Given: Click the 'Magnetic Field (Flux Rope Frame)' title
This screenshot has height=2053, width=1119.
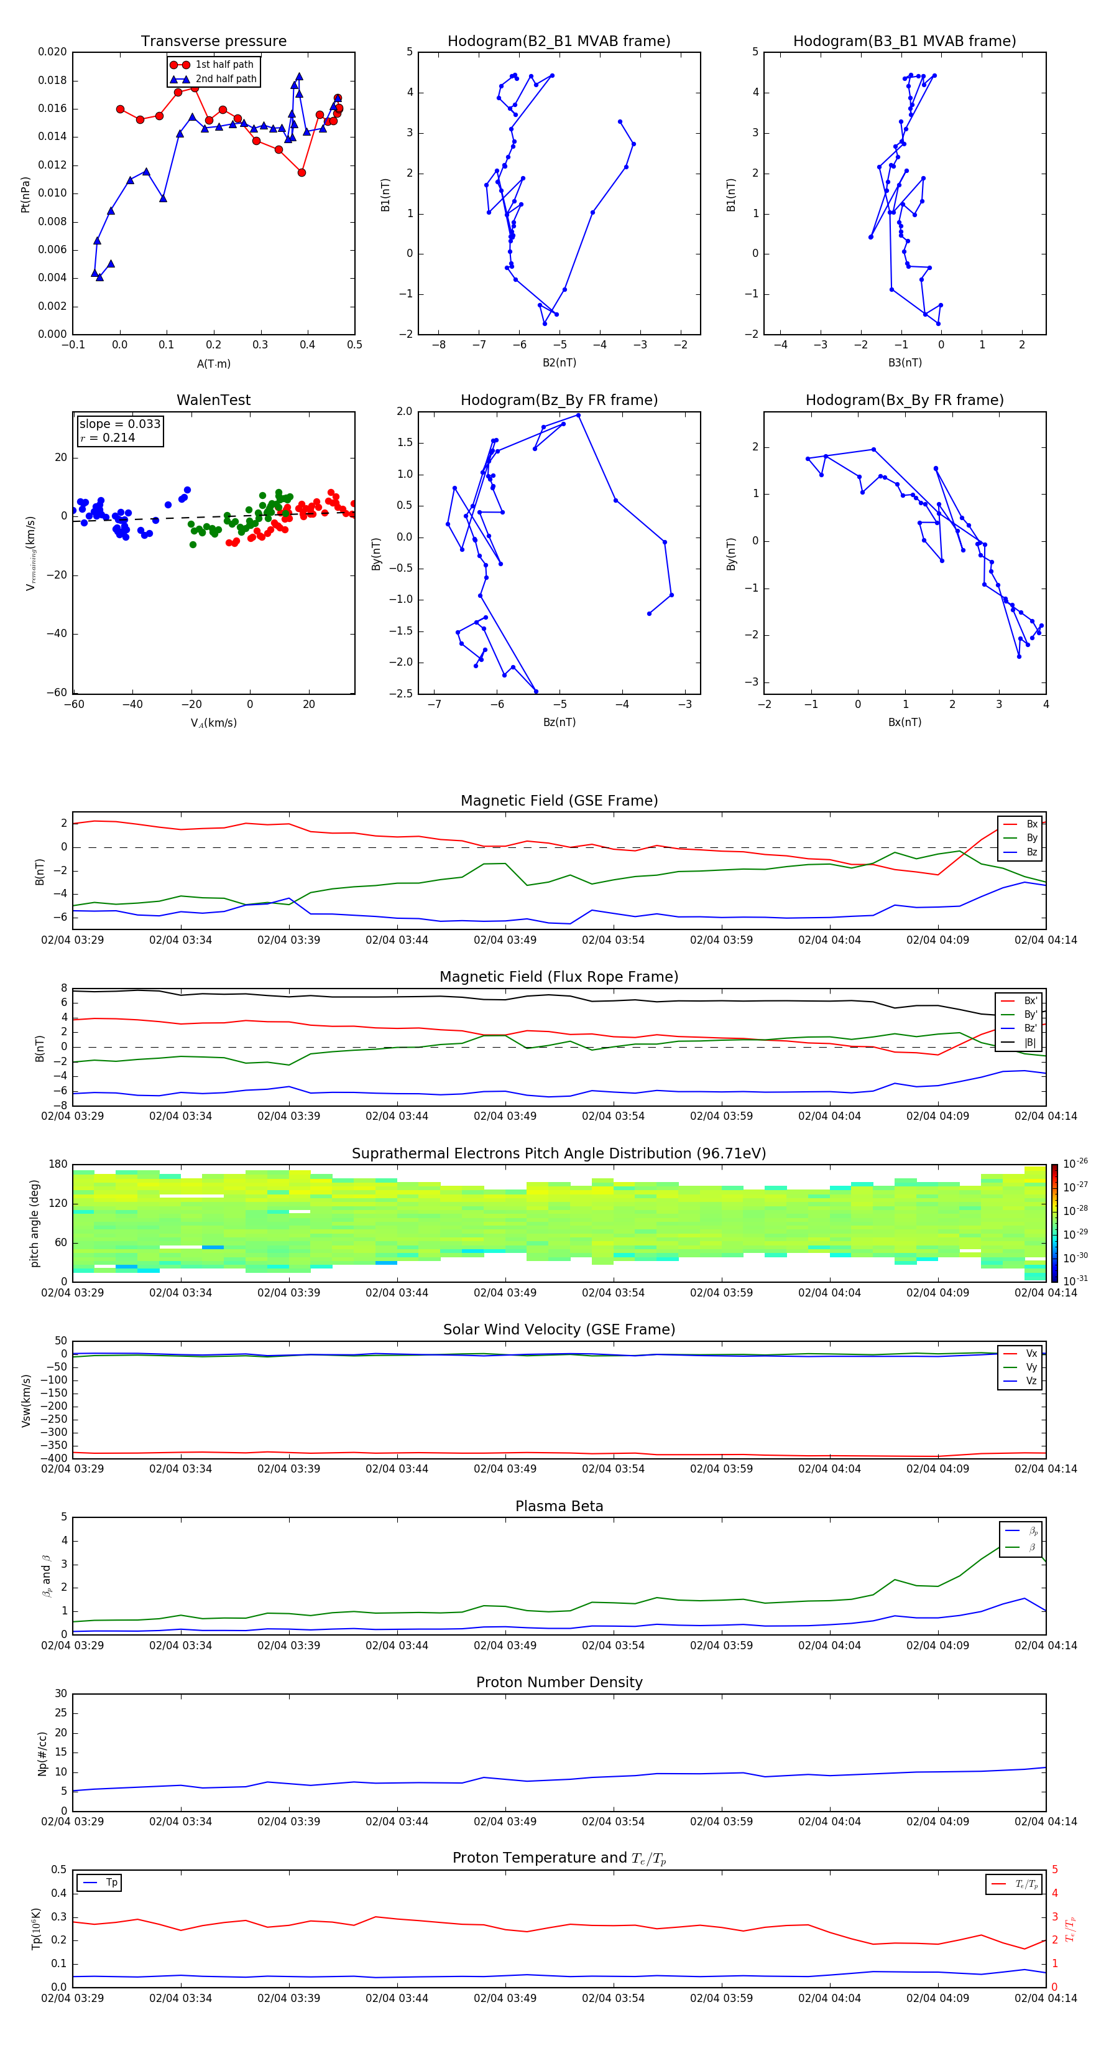Looking at the screenshot, I should coord(559,976).
